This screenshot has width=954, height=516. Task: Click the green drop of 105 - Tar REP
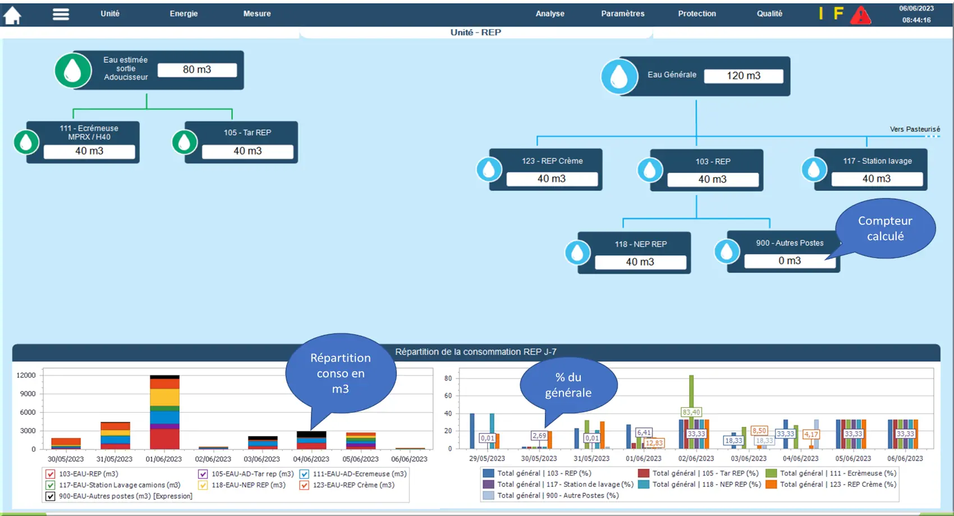pyautogui.click(x=185, y=142)
